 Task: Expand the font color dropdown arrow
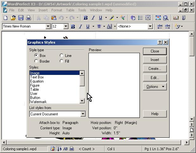point(115,27)
